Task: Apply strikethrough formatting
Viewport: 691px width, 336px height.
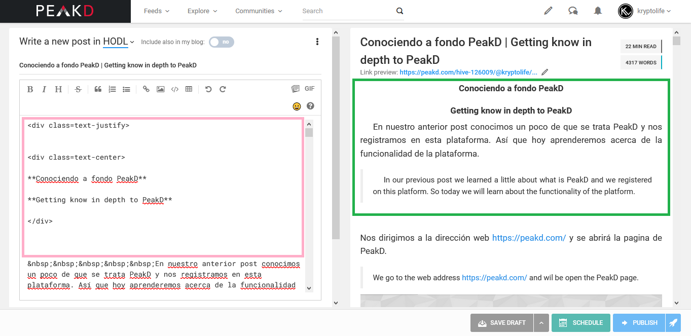Action: coord(78,89)
